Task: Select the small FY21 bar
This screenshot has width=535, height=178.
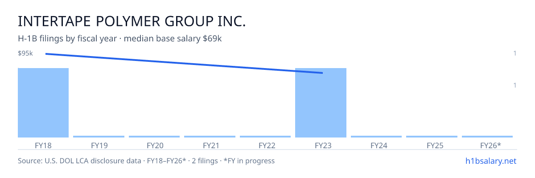Action: [x=210, y=137]
